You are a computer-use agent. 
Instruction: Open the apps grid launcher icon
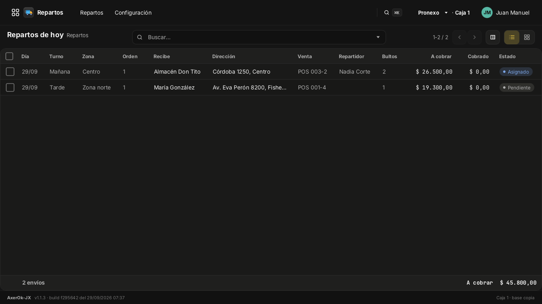[15, 13]
